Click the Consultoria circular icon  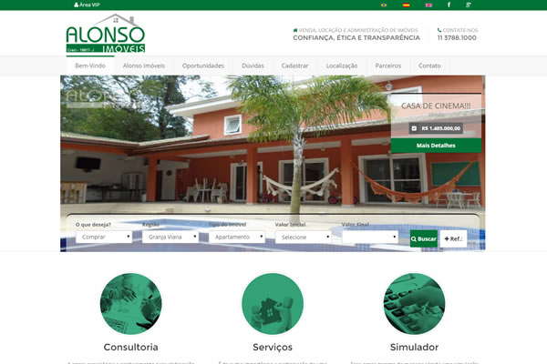[130, 302]
